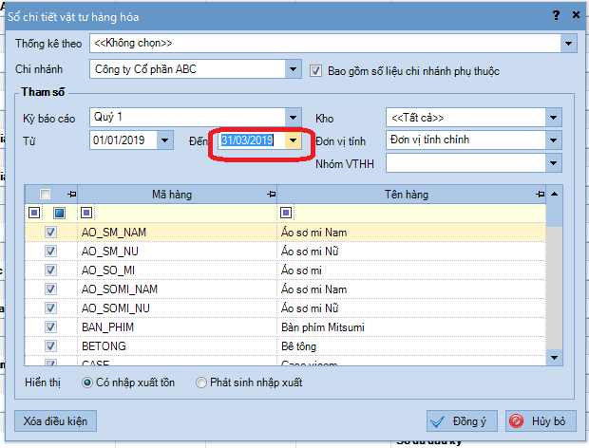Click 'Xóa điều kiện' to clear filters

(x=56, y=420)
